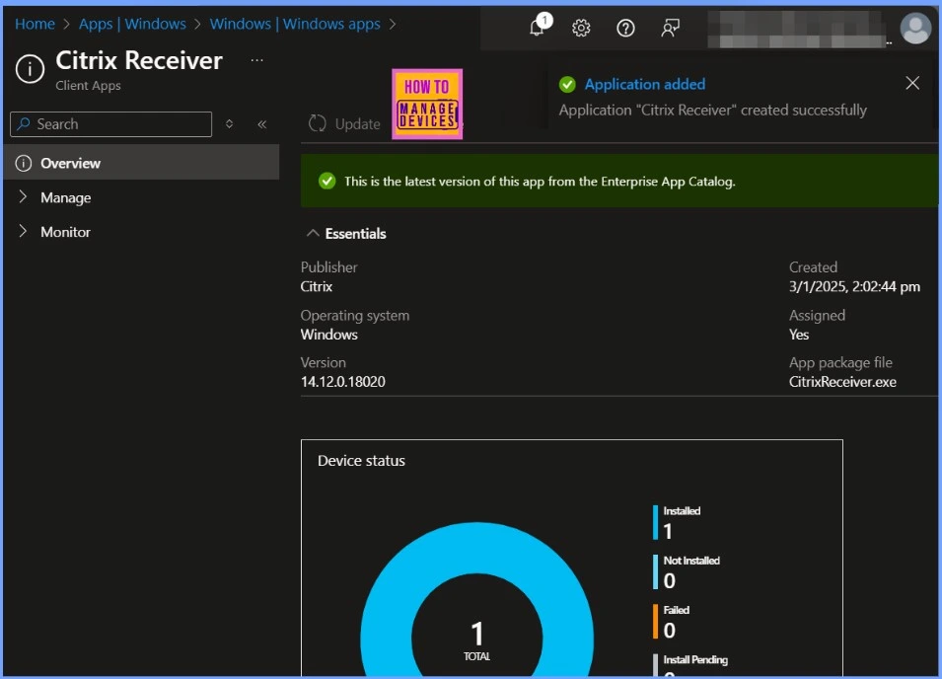Dismiss the Application added notification
Viewport: 942px width, 679px height.
tap(912, 83)
